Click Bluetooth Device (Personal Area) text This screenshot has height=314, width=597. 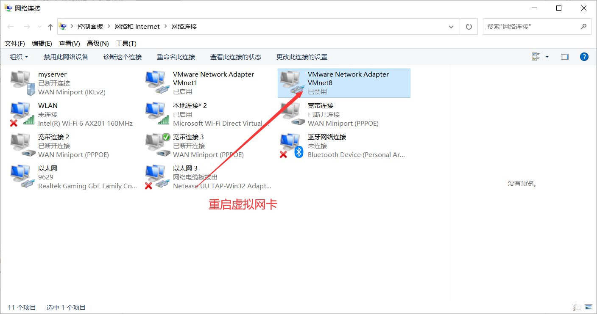(357, 154)
